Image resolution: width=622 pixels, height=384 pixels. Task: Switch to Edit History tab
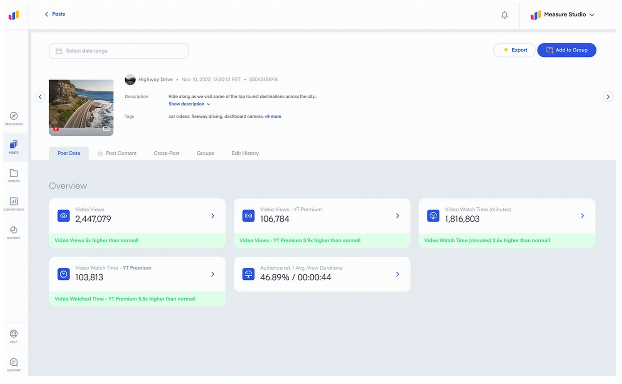[245, 153]
